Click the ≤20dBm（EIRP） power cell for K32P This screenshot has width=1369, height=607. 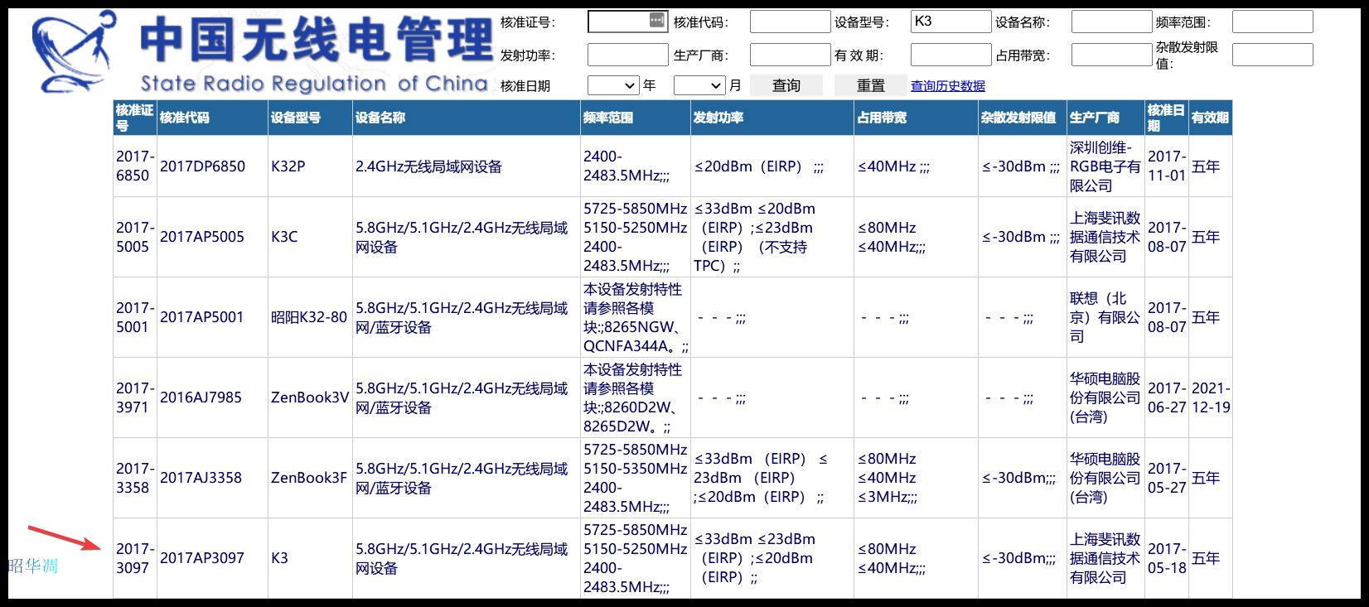click(772, 166)
